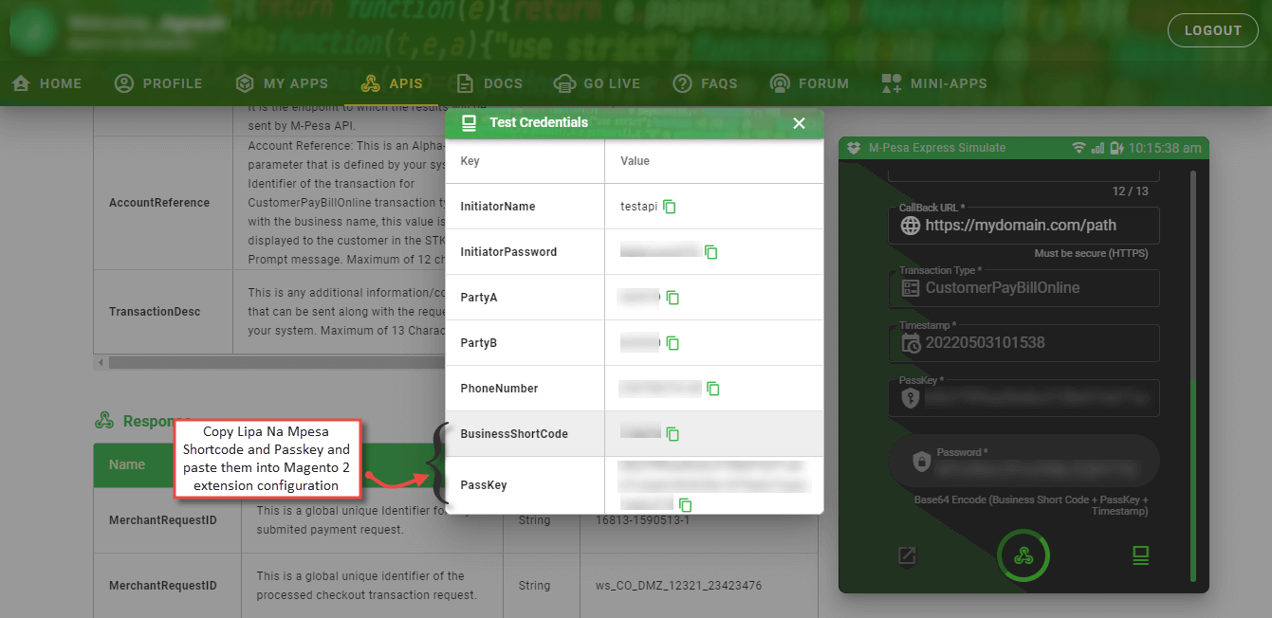Visit the FORUM
This screenshot has height=618, width=1272.
tap(809, 83)
